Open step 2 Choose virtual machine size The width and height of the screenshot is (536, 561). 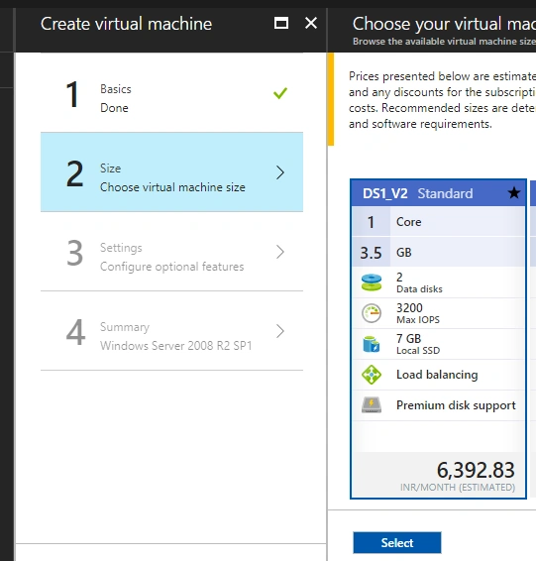click(x=171, y=172)
